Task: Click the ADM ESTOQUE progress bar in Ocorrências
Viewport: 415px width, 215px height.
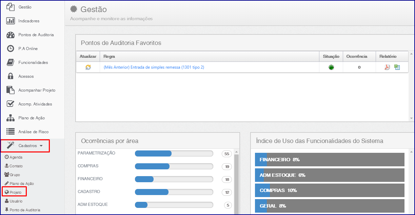Action: tap(174, 205)
